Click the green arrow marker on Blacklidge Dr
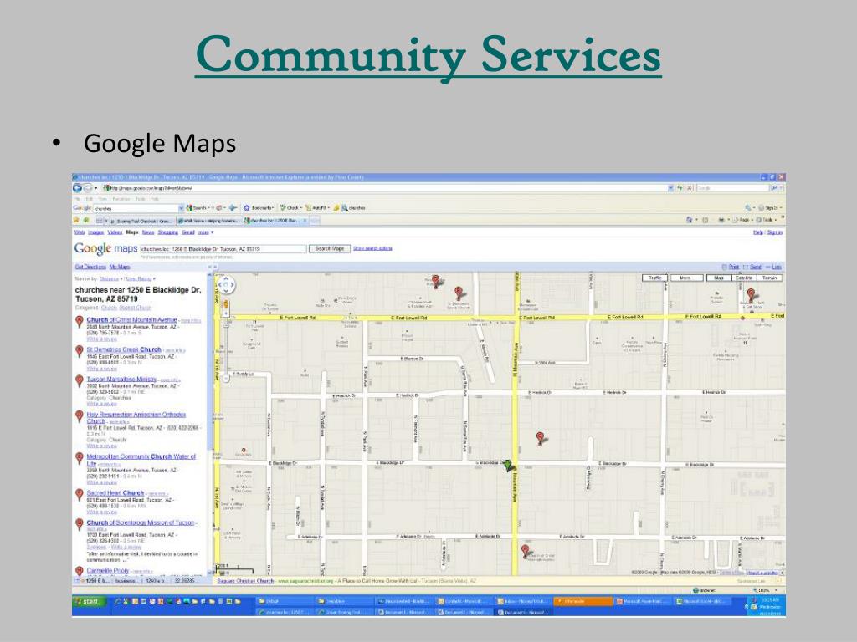857x642 pixels. coord(508,465)
